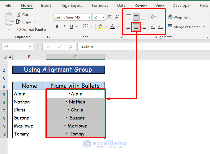
Task: Click the Cut scissors icon
Action: [x=19, y=14]
